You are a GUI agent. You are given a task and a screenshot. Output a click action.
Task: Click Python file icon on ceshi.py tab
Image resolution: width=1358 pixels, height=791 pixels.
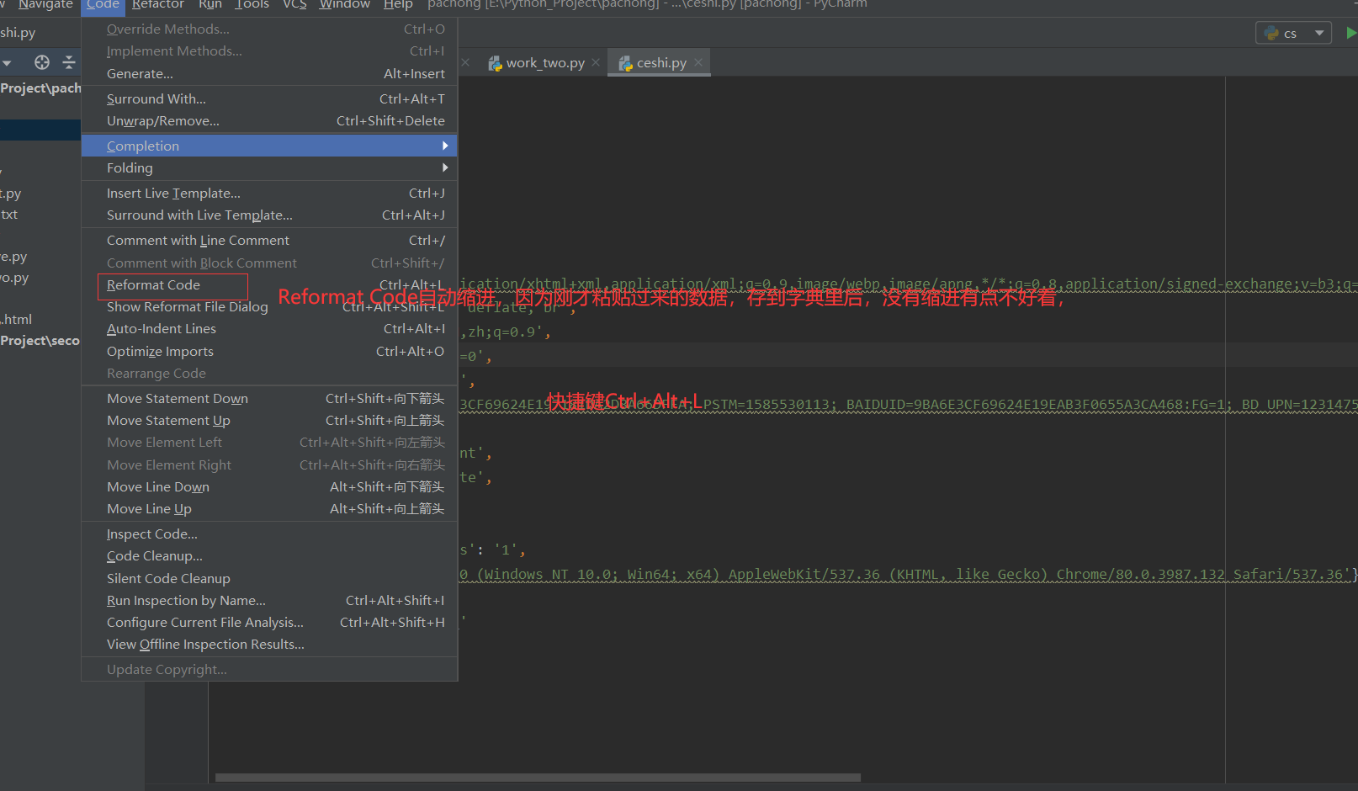(625, 63)
